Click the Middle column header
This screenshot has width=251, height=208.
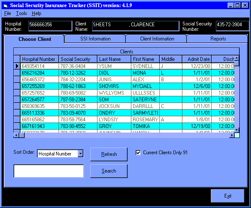(171, 59)
